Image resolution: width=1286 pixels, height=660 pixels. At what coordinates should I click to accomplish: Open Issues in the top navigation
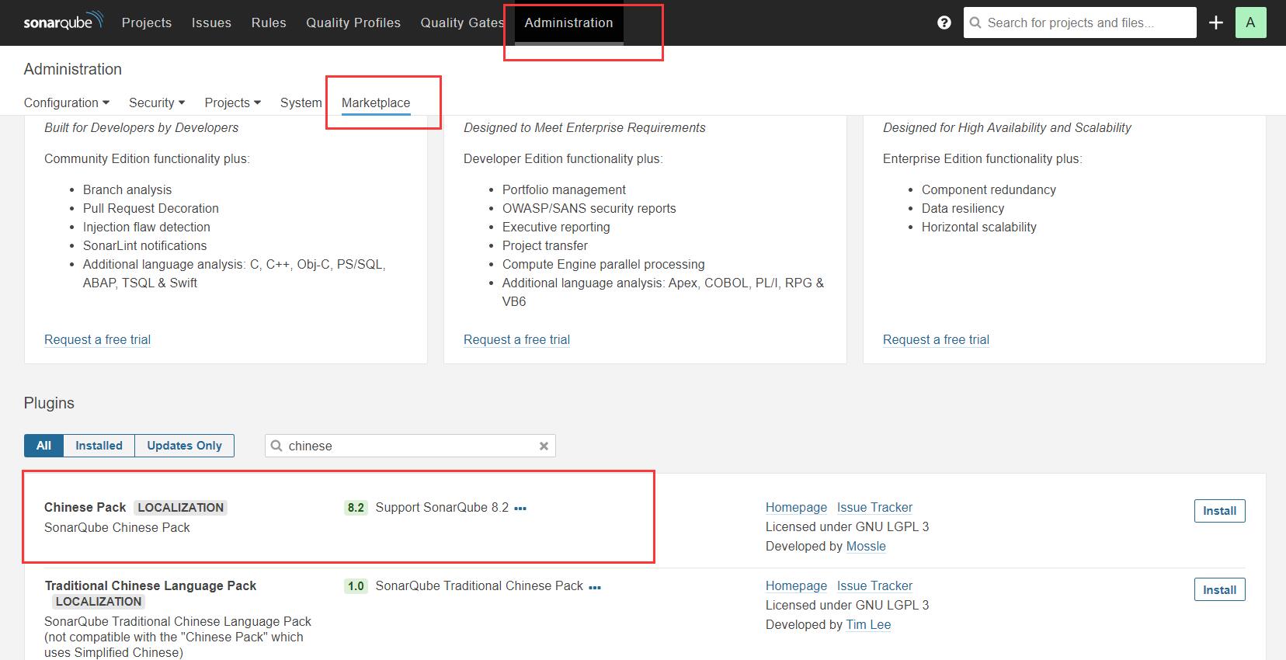(211, 23)
